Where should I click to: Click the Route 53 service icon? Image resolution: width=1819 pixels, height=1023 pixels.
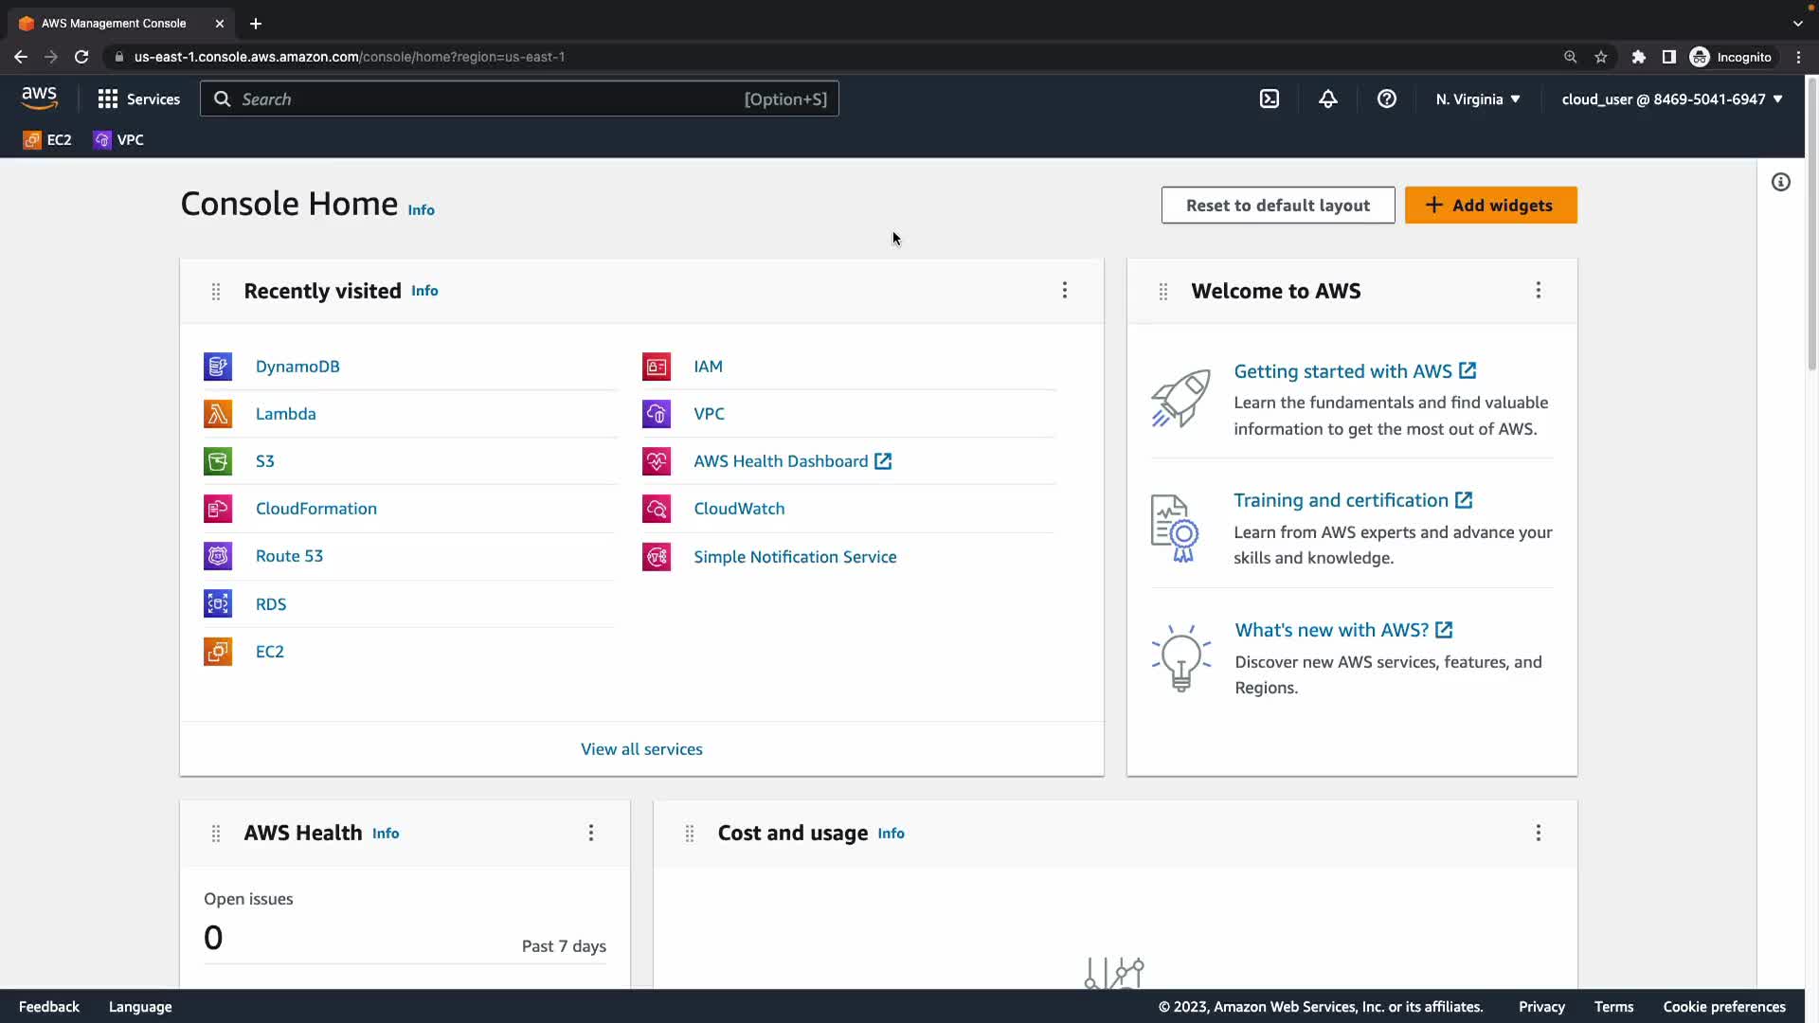click(x=218, y=556)
